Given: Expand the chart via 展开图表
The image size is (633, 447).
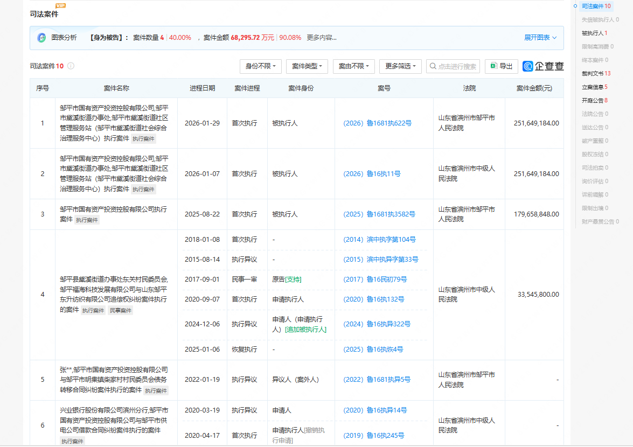Looking at the screenshot, I should [x=540, y=38].
